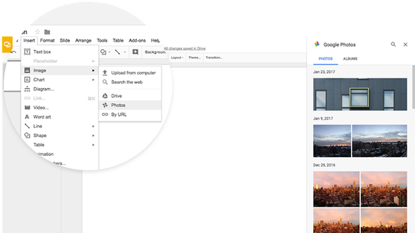Open the Tools menu
The image size is (415, 233).
click(102, 41)
